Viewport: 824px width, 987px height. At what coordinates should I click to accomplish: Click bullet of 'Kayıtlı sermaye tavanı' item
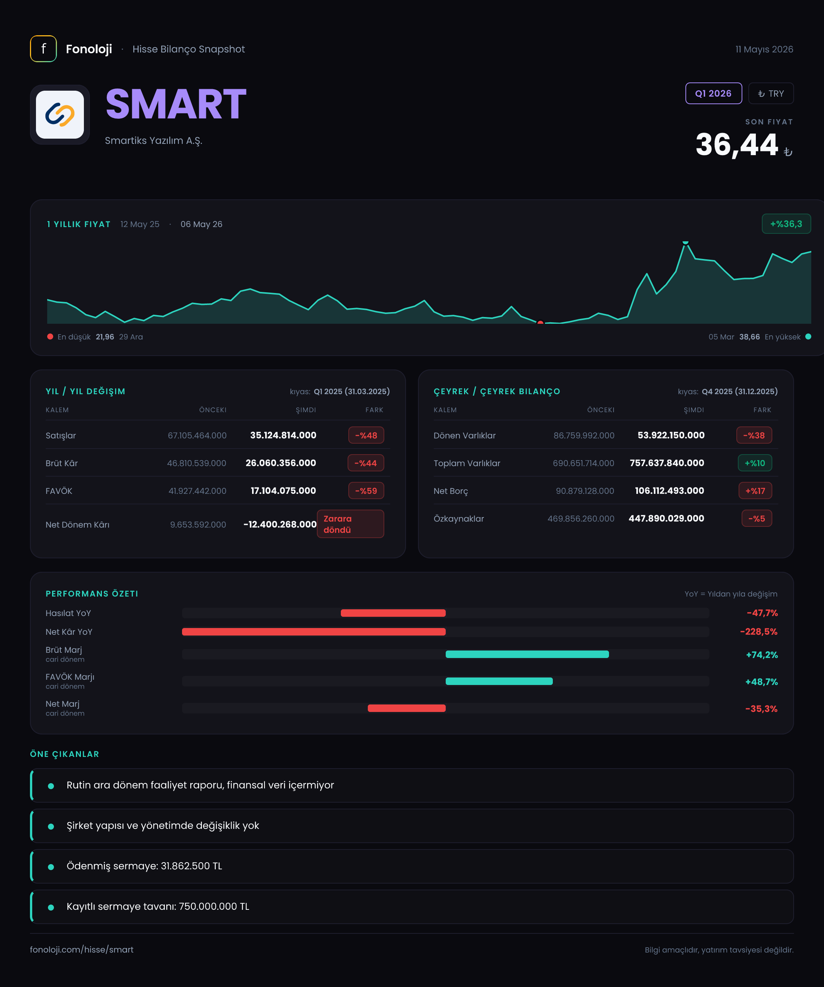click(x=51, y=907)
